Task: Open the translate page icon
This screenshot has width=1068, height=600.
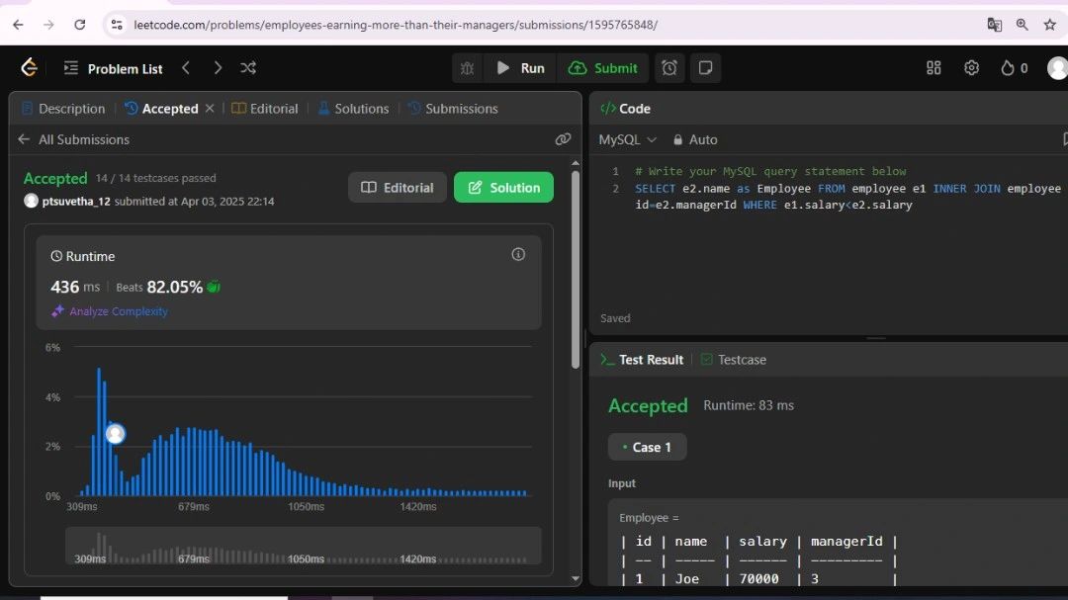Action: (x=995, y=25)
